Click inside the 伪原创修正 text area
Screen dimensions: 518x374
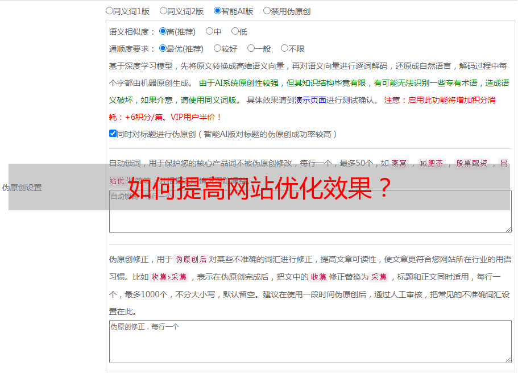[x=310, y=341]
